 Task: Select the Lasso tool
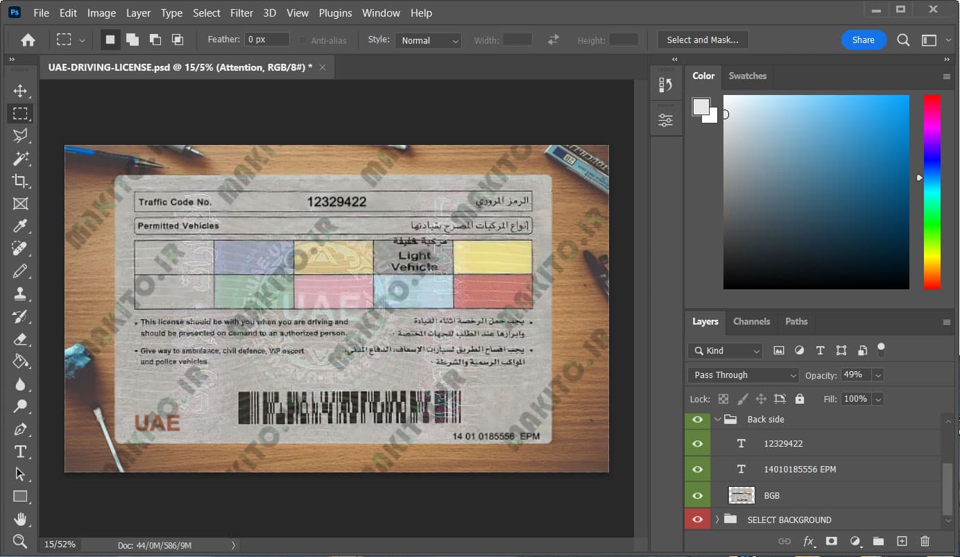coord(20,136)
